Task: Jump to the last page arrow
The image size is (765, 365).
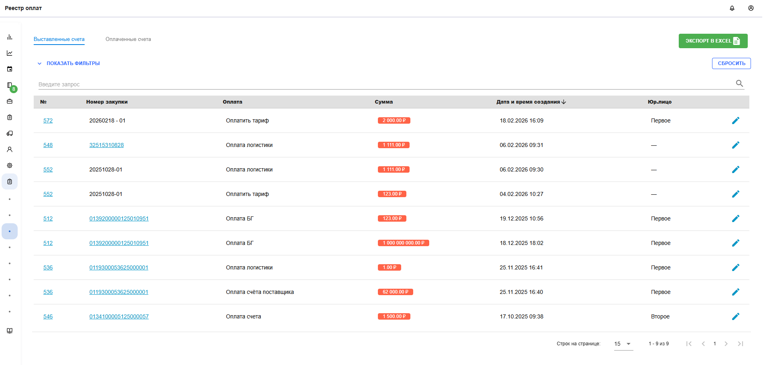Action: click(741, 344)
